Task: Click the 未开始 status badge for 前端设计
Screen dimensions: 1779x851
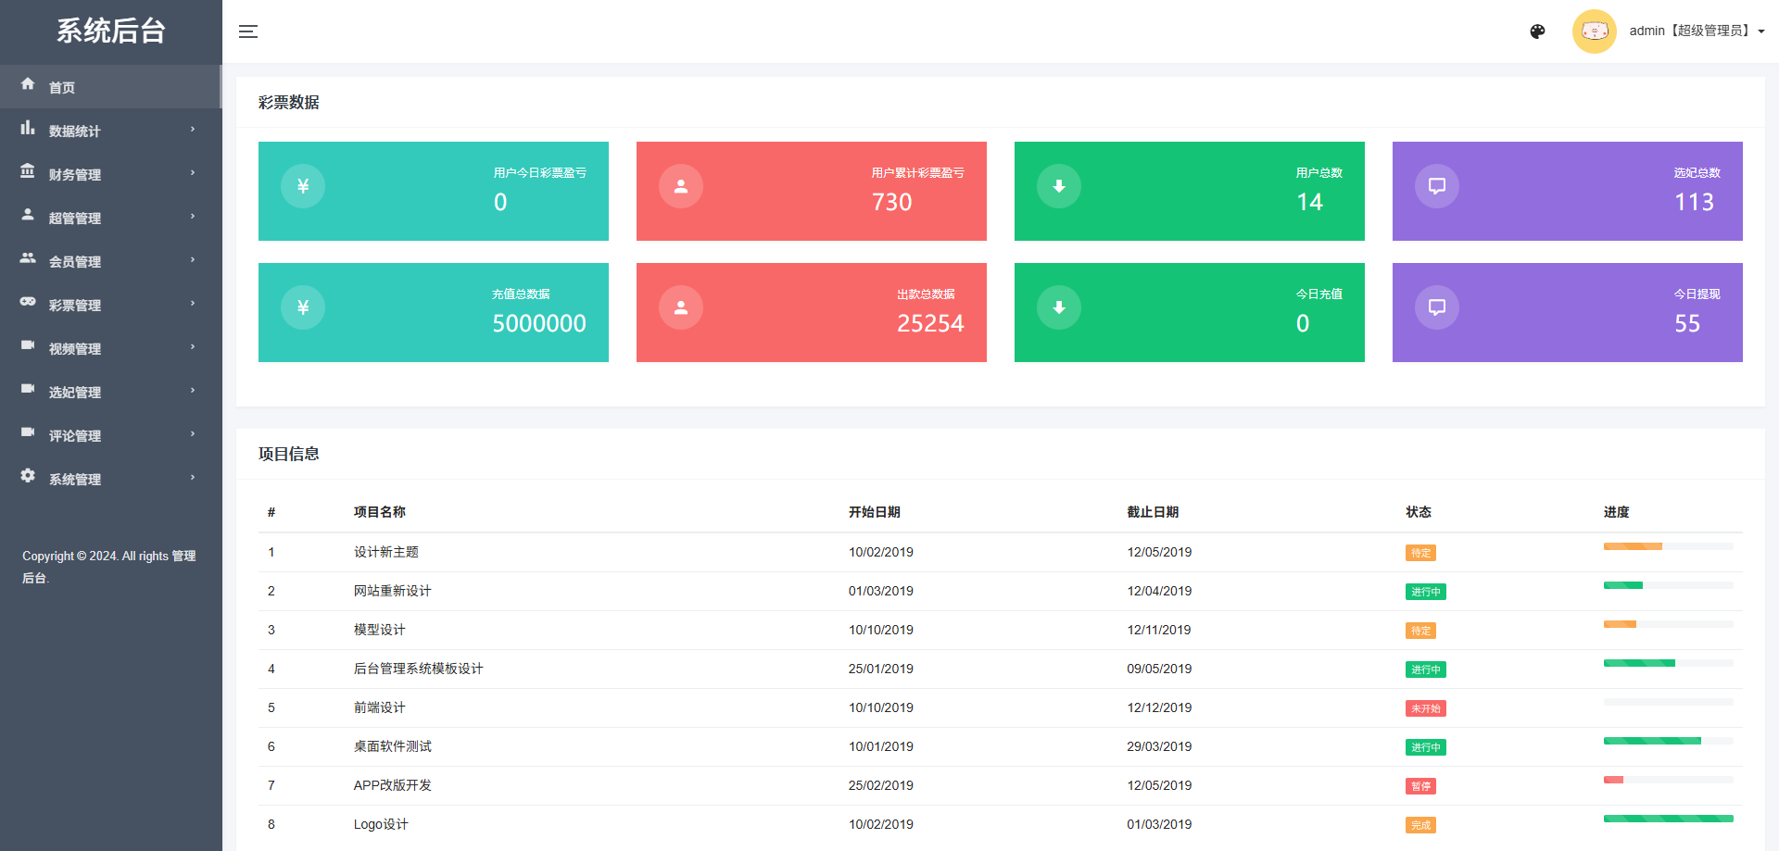Action: click(x=1425, y=708)
